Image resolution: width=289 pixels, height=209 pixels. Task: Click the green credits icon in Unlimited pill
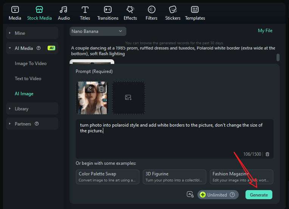pyautogui.click(x=203, y=195)
